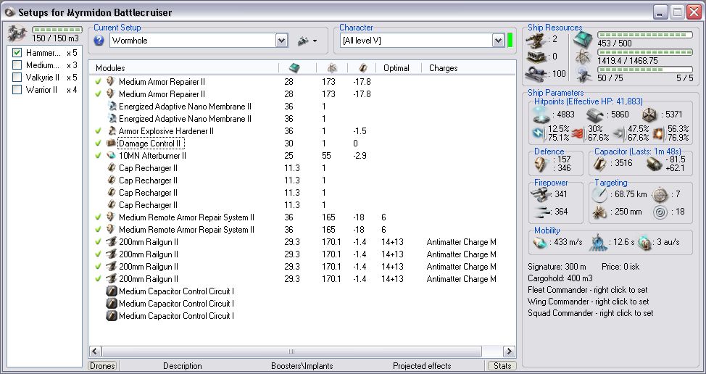Toggle the first Medium Armor Repairer II checkmark
Viewport: 706px width, 374px height.
tap(98, 81)
